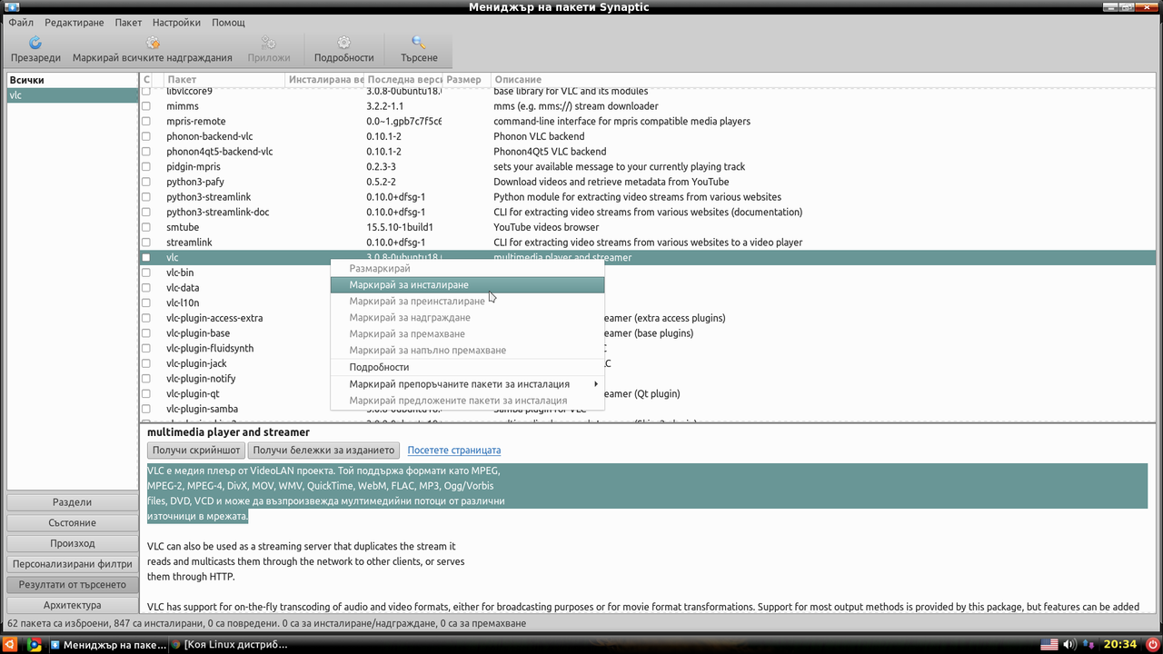Click heading 'multimedia player and streamer' in description pane
Image resolution: width=1163 pixels, height=654 pixels.
point(228,432)
